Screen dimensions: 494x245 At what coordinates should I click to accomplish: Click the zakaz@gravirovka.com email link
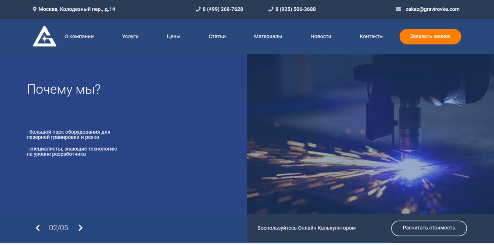point(432,9)
